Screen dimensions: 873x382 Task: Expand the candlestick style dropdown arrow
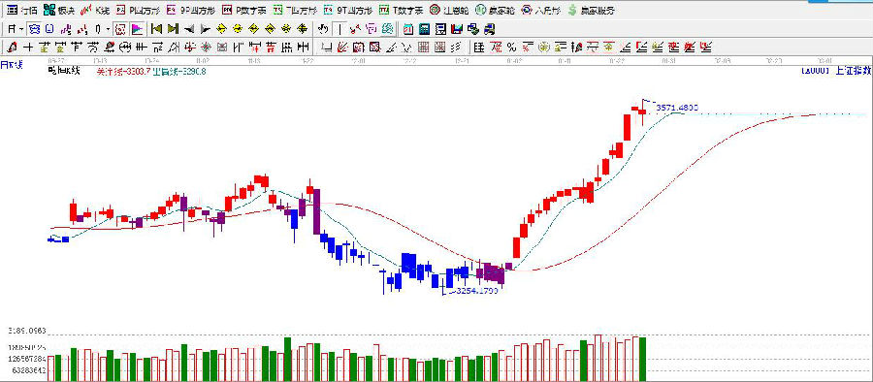point(107,29)
